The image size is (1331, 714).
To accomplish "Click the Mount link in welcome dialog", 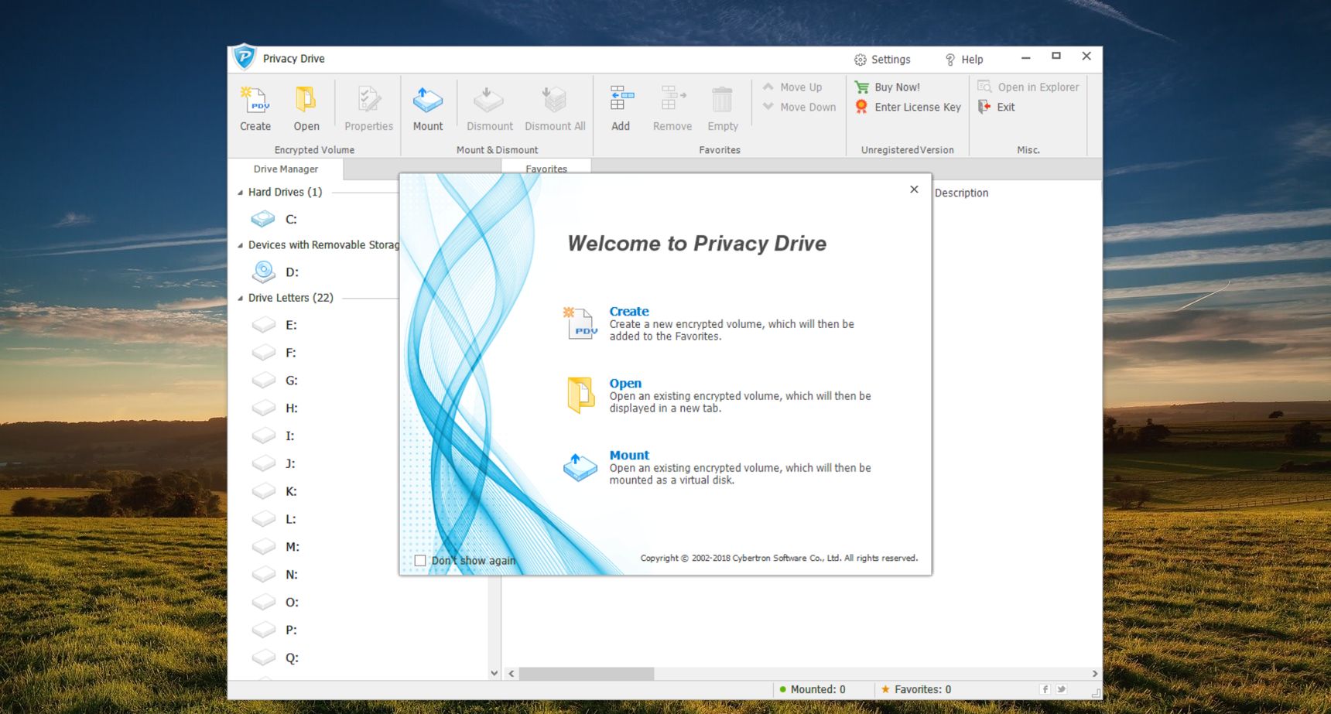I will pos(628,456).
